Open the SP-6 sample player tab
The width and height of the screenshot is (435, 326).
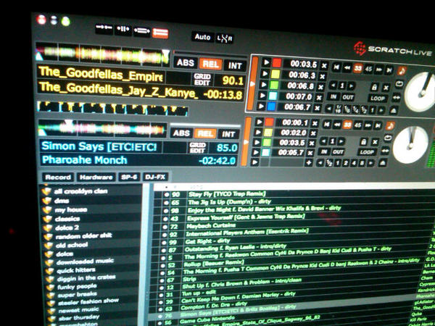129,177
